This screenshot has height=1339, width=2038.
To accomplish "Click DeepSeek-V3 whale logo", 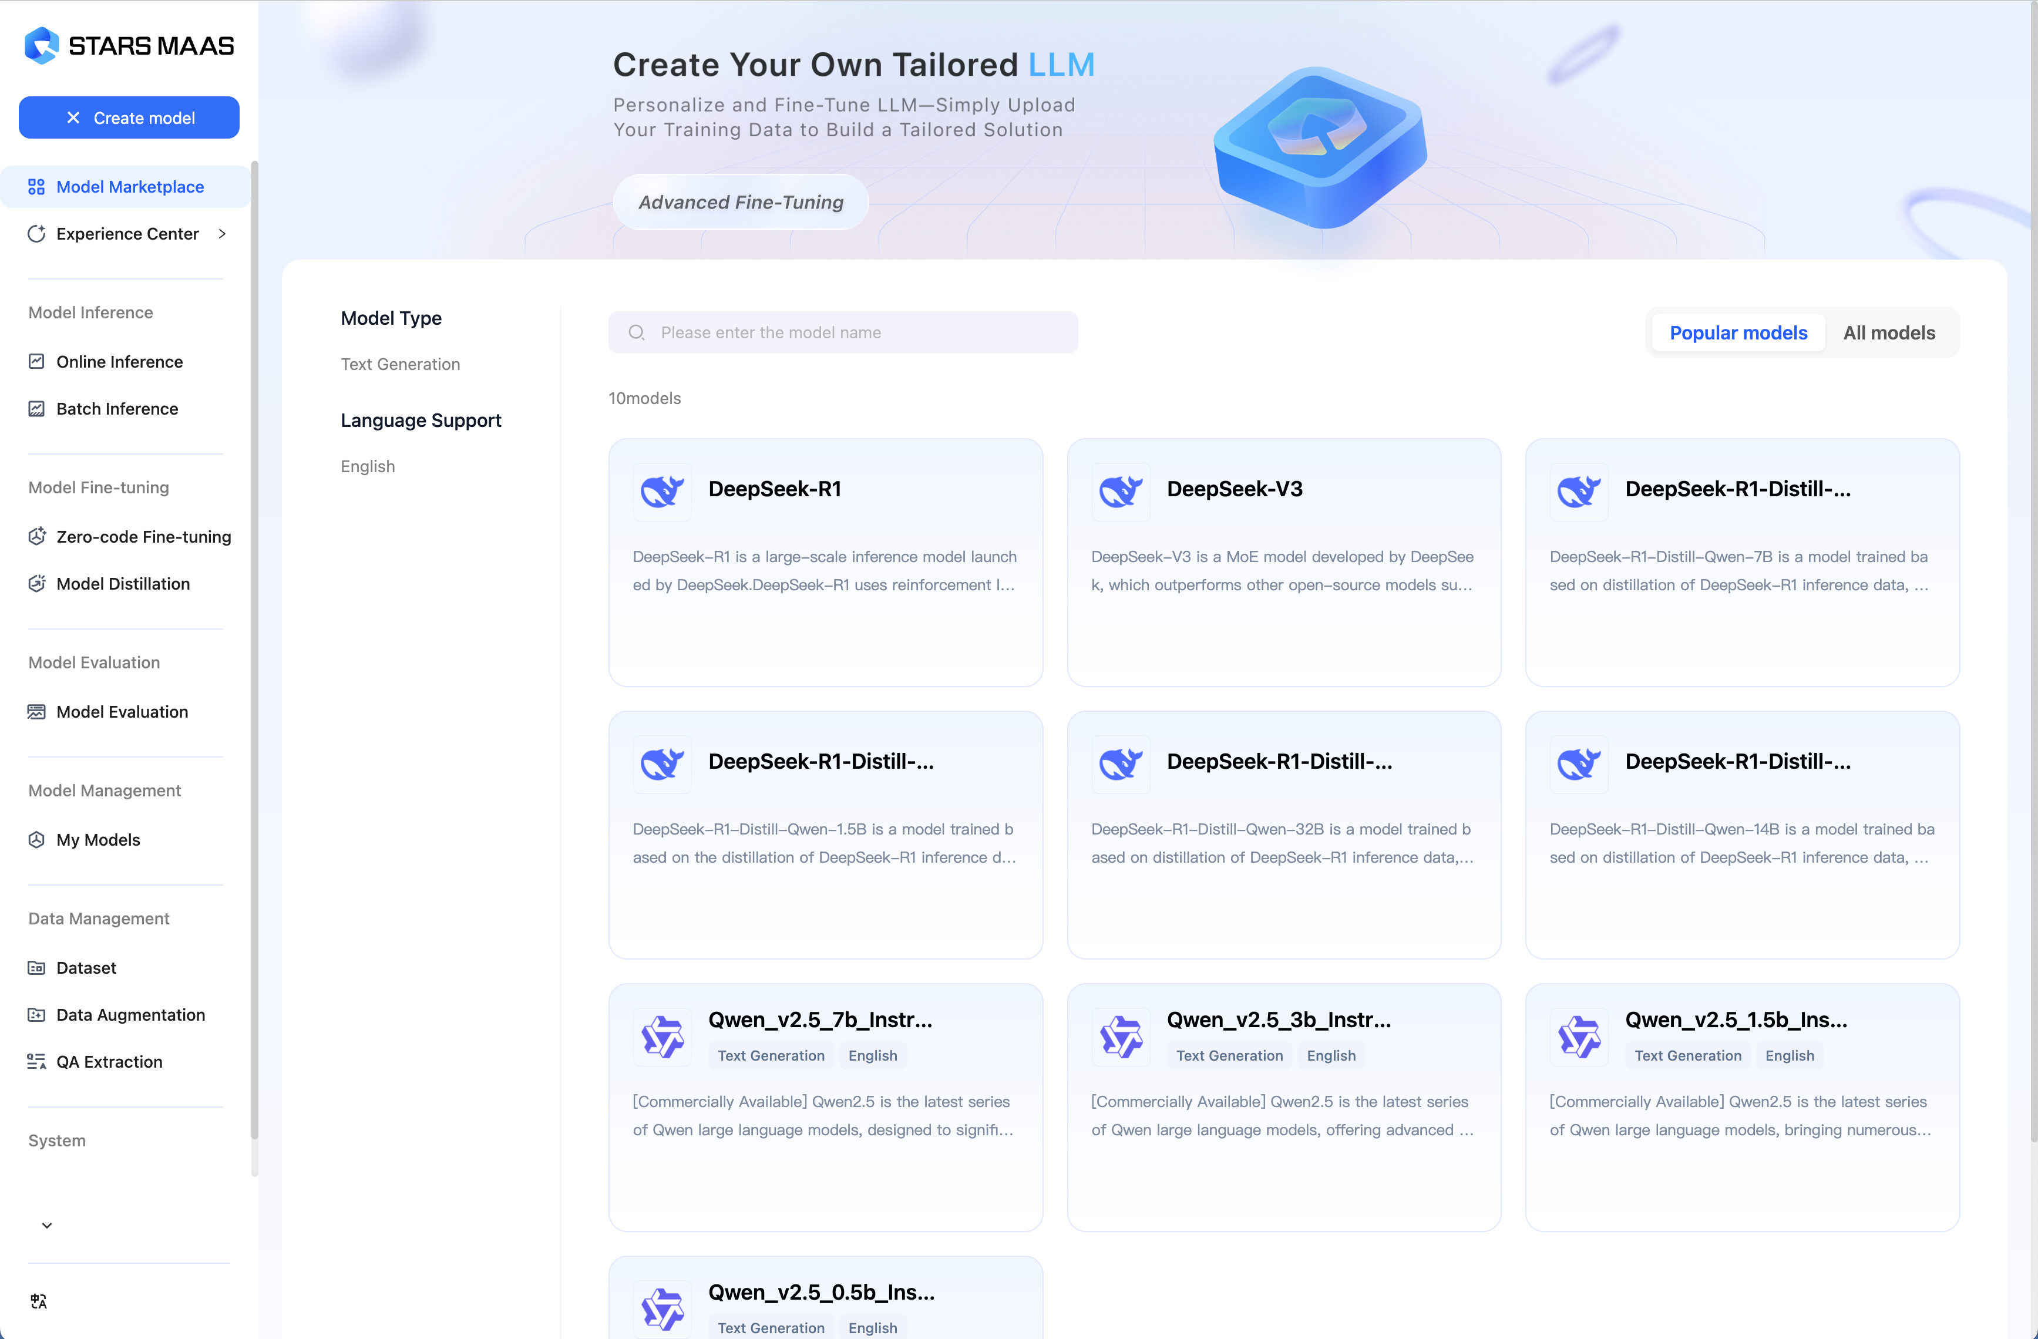I will pyautogui.click(x=1120, y=492).
